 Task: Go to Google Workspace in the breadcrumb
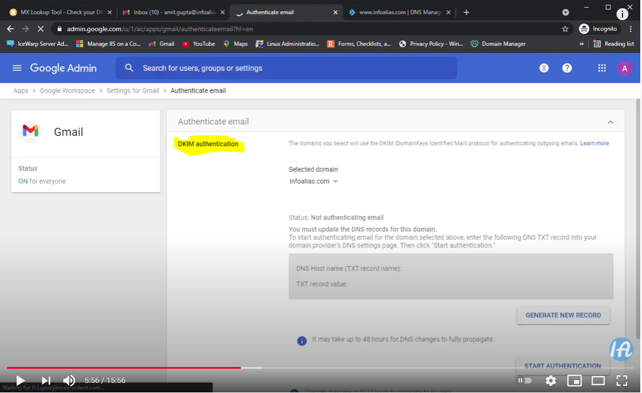[x=67, y=91]
